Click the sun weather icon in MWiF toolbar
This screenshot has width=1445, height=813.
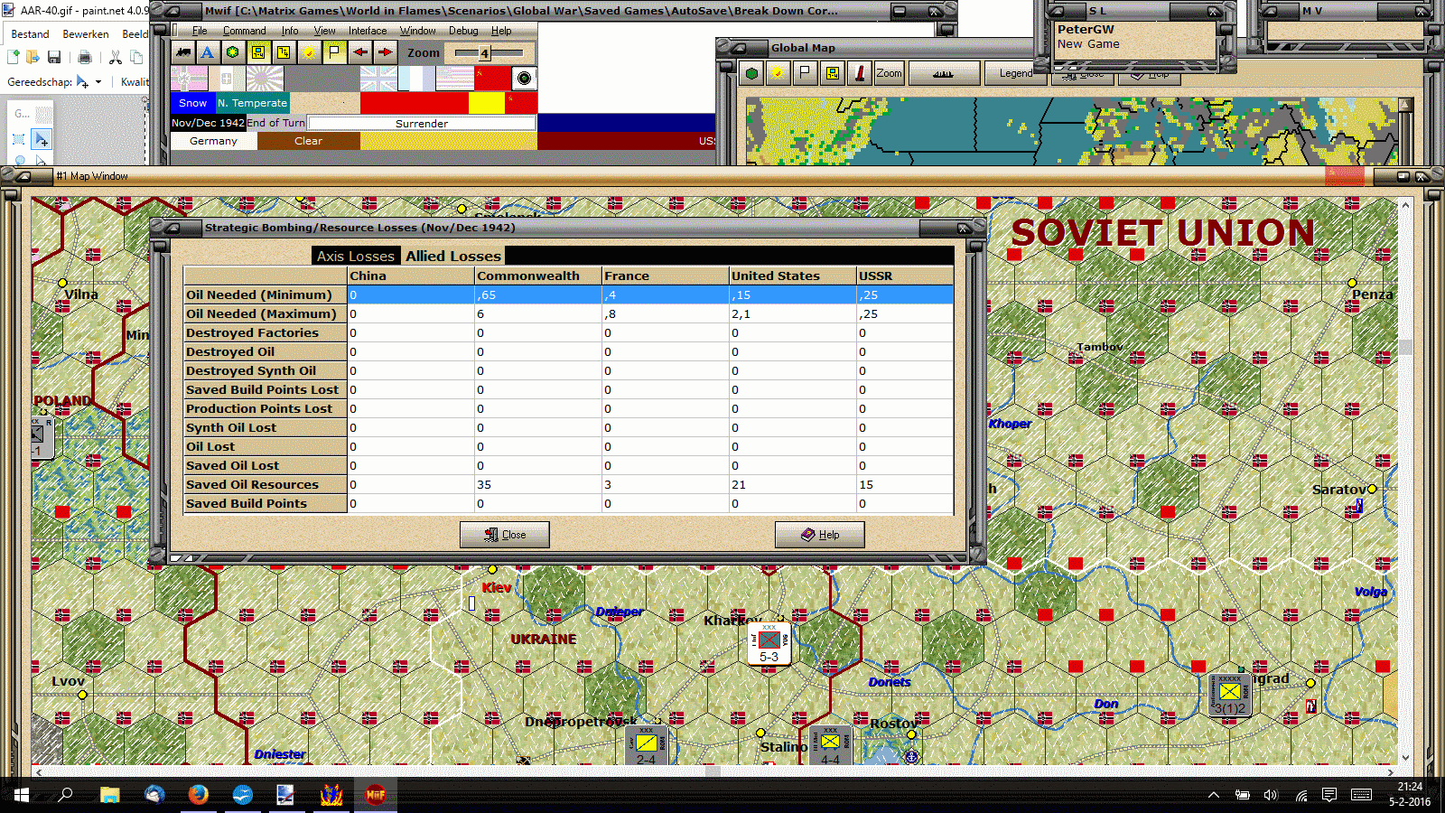[309, 52]
